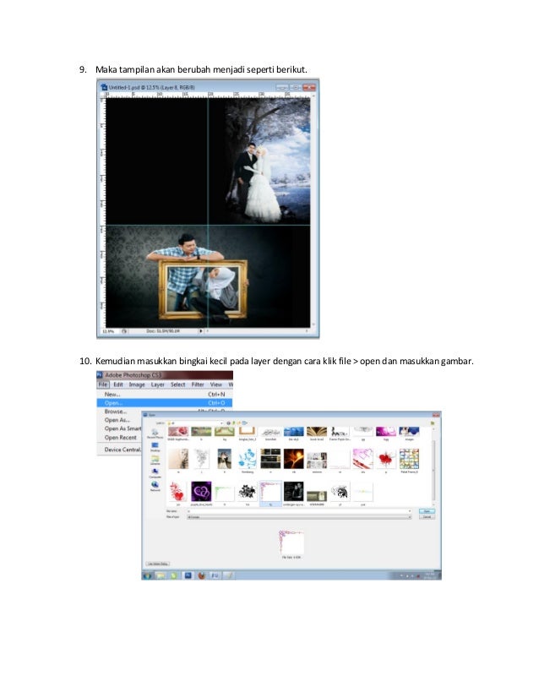Screen dimensions: 539x698
Task: Click the 12.5% zoom field in status bar
Action: pos(109,331)
